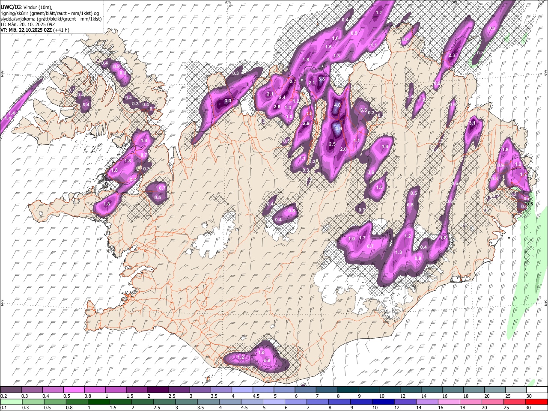Select the bright pink 0.5 swatch in snow legend
548x411 pixels.
point(74,390)
